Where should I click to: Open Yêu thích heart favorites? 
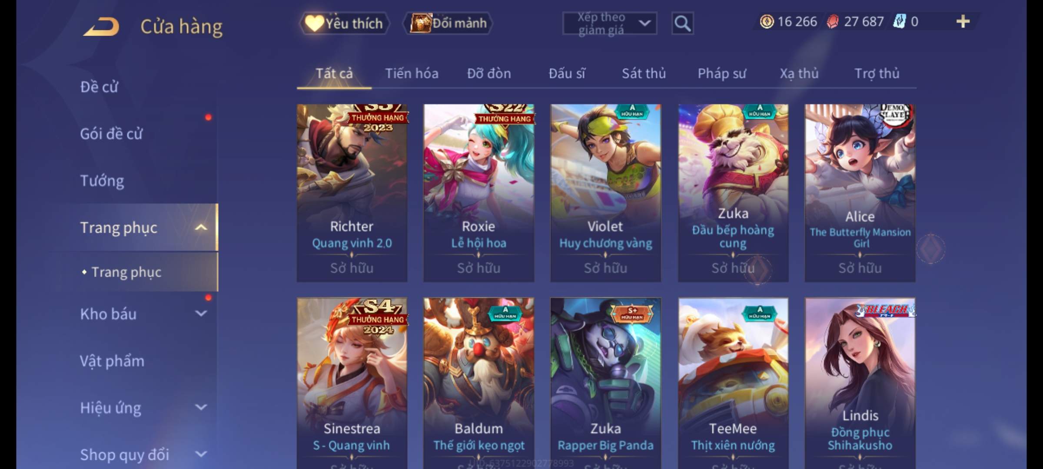tap(345, 23)
